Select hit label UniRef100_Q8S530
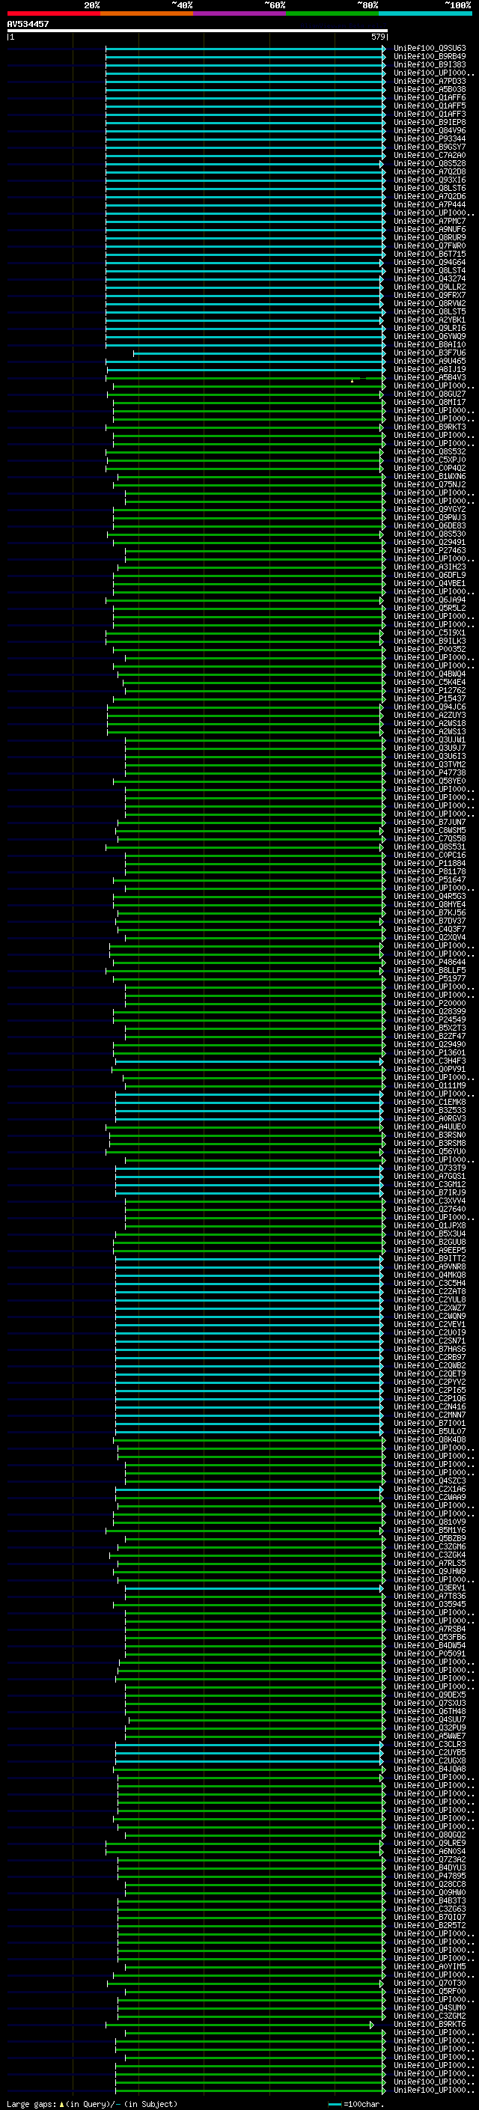This screenshot has width=479, height=2110. click(x=430, y=534)
